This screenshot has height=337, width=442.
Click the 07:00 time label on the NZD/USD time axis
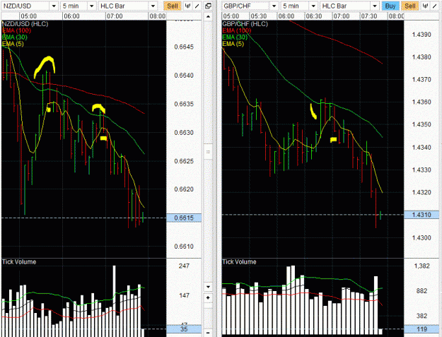[115, 16]
